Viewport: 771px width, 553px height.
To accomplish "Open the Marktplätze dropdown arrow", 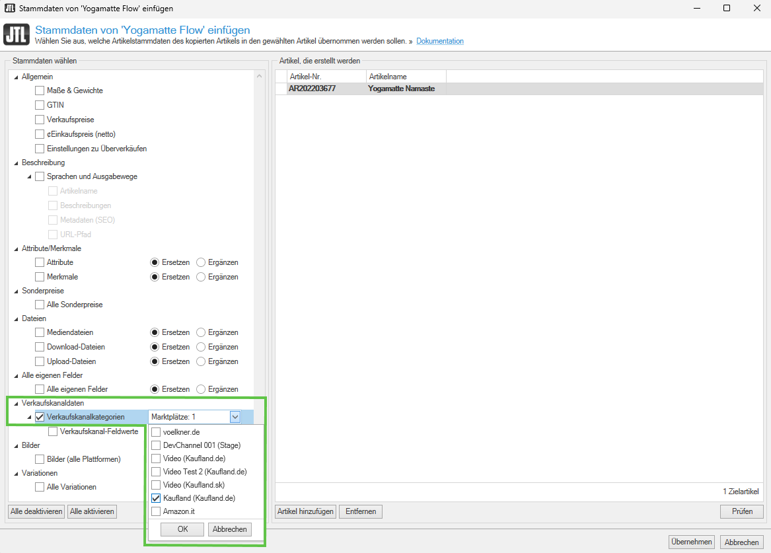I will pos(235,417).
